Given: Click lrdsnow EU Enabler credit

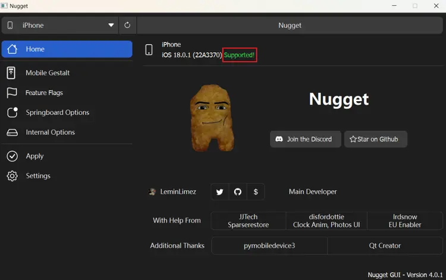Looking at the screenshot, I should pos(405,221).
